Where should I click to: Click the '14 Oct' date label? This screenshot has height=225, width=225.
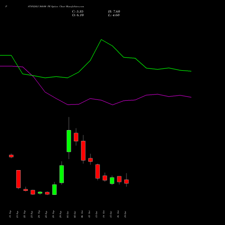(x=104, y=214)
